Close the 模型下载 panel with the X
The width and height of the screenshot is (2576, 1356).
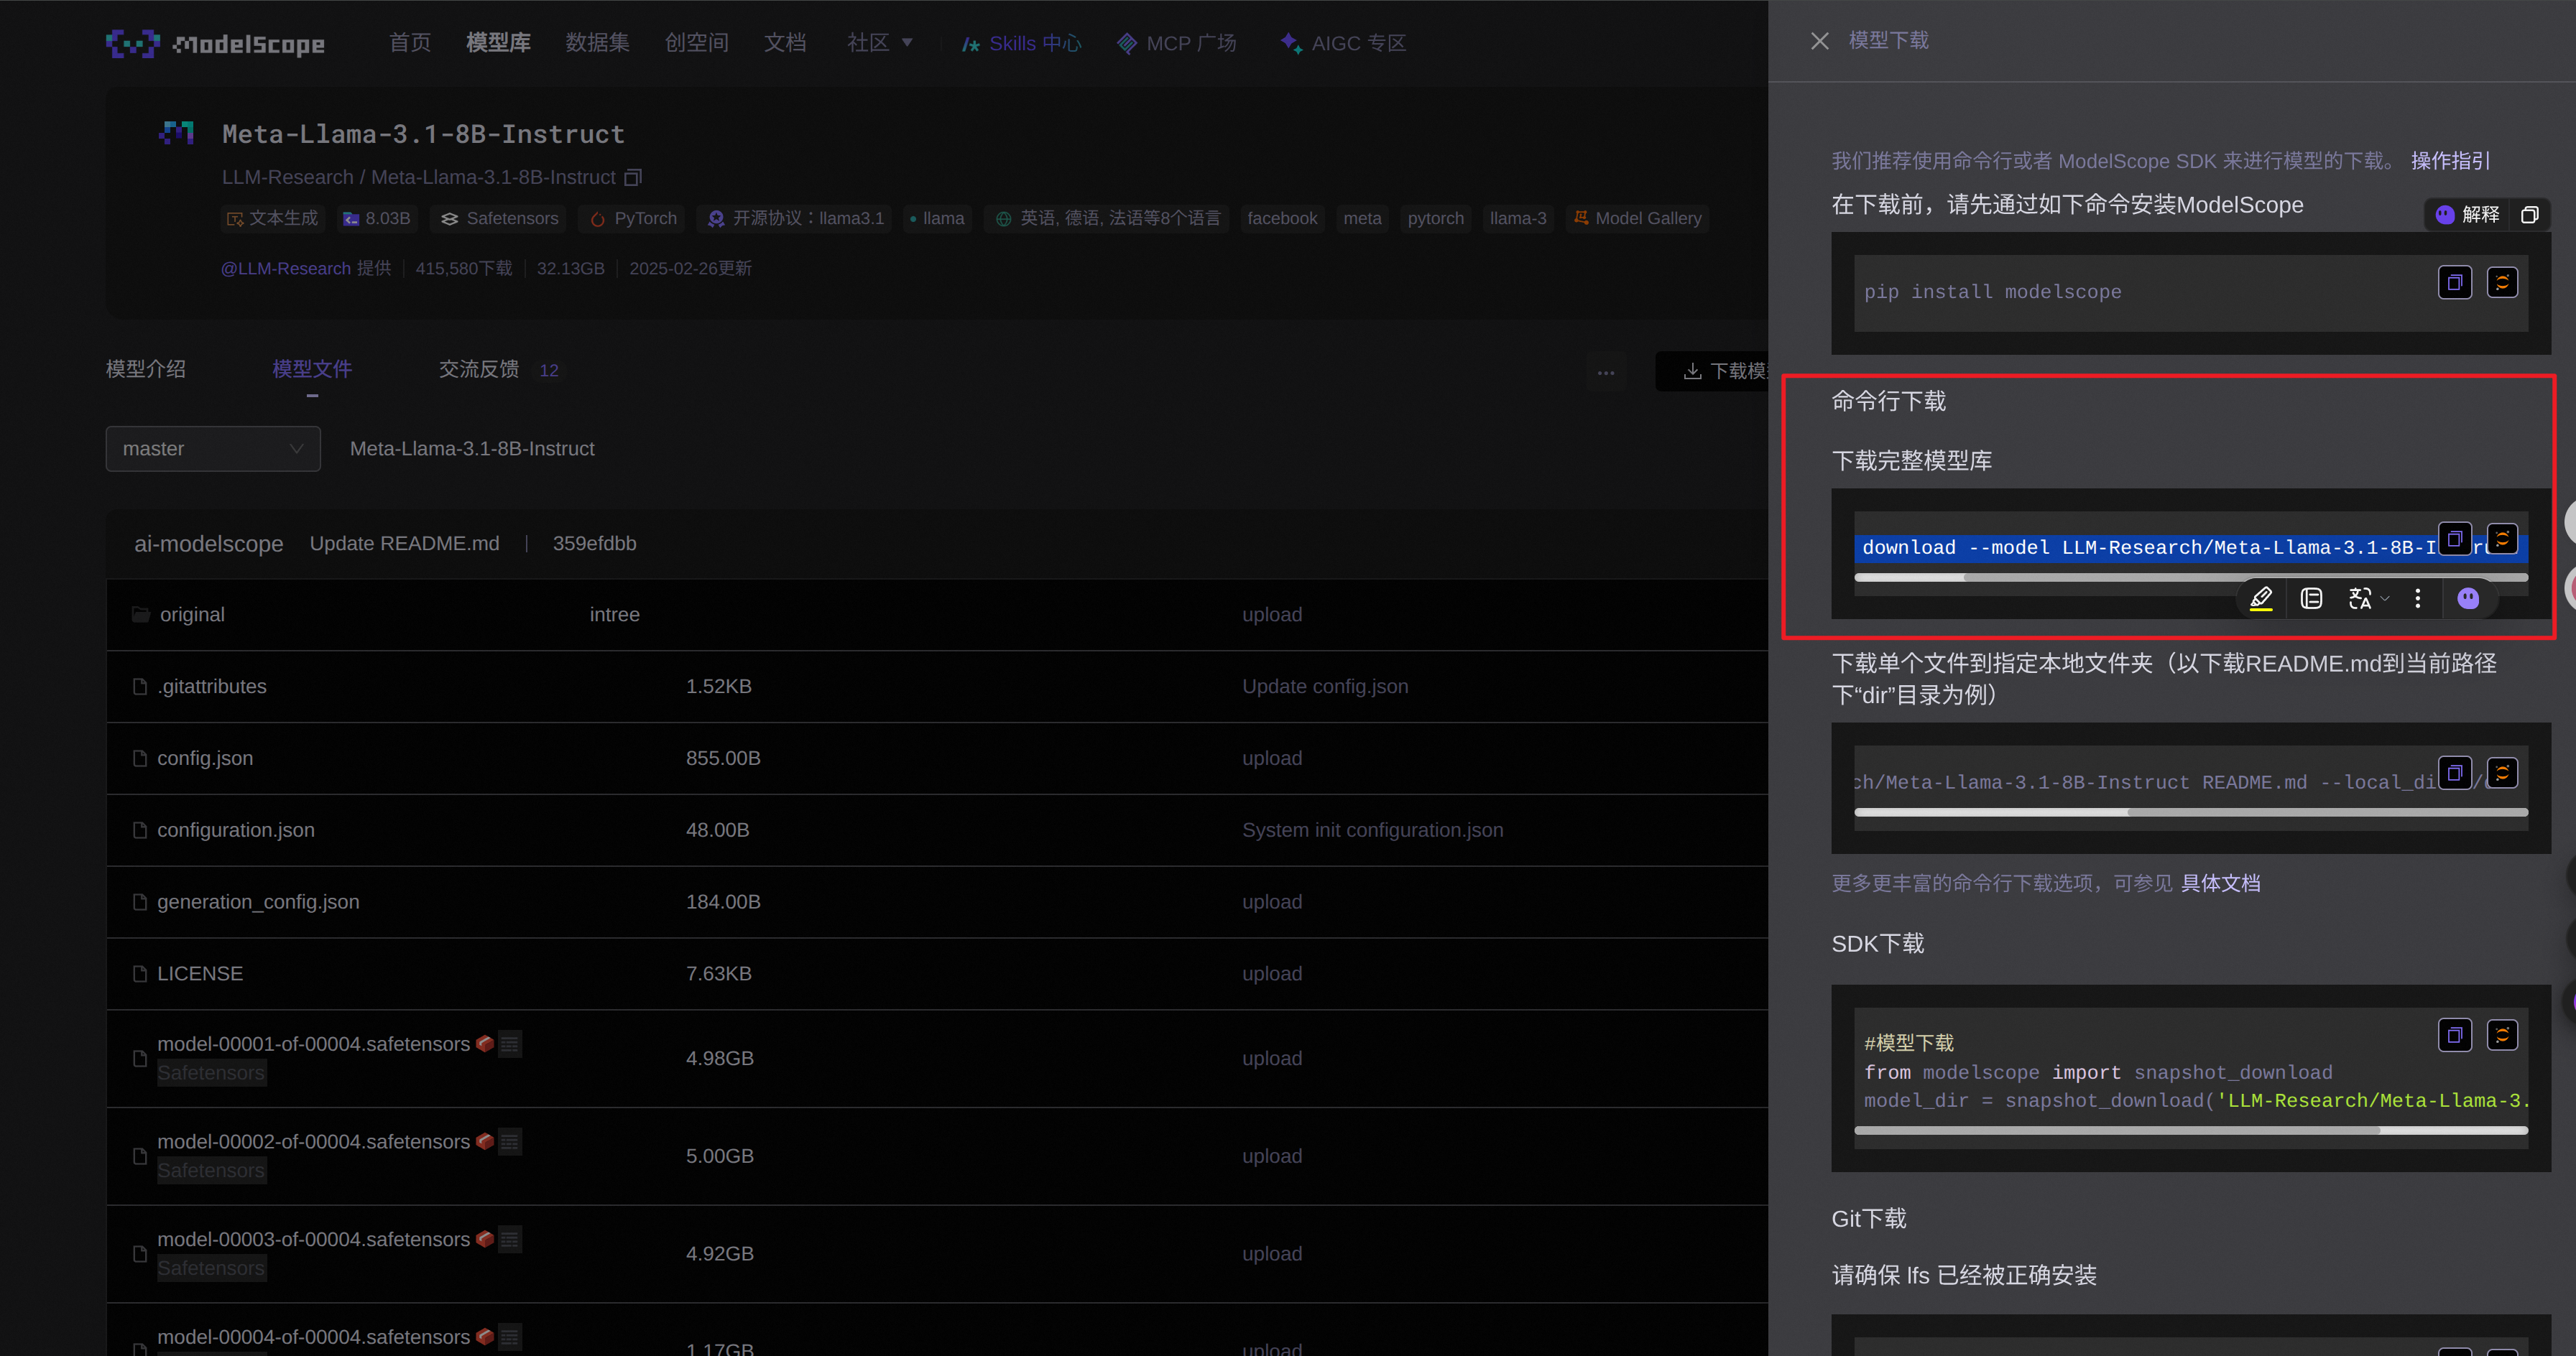point(1819,41)
